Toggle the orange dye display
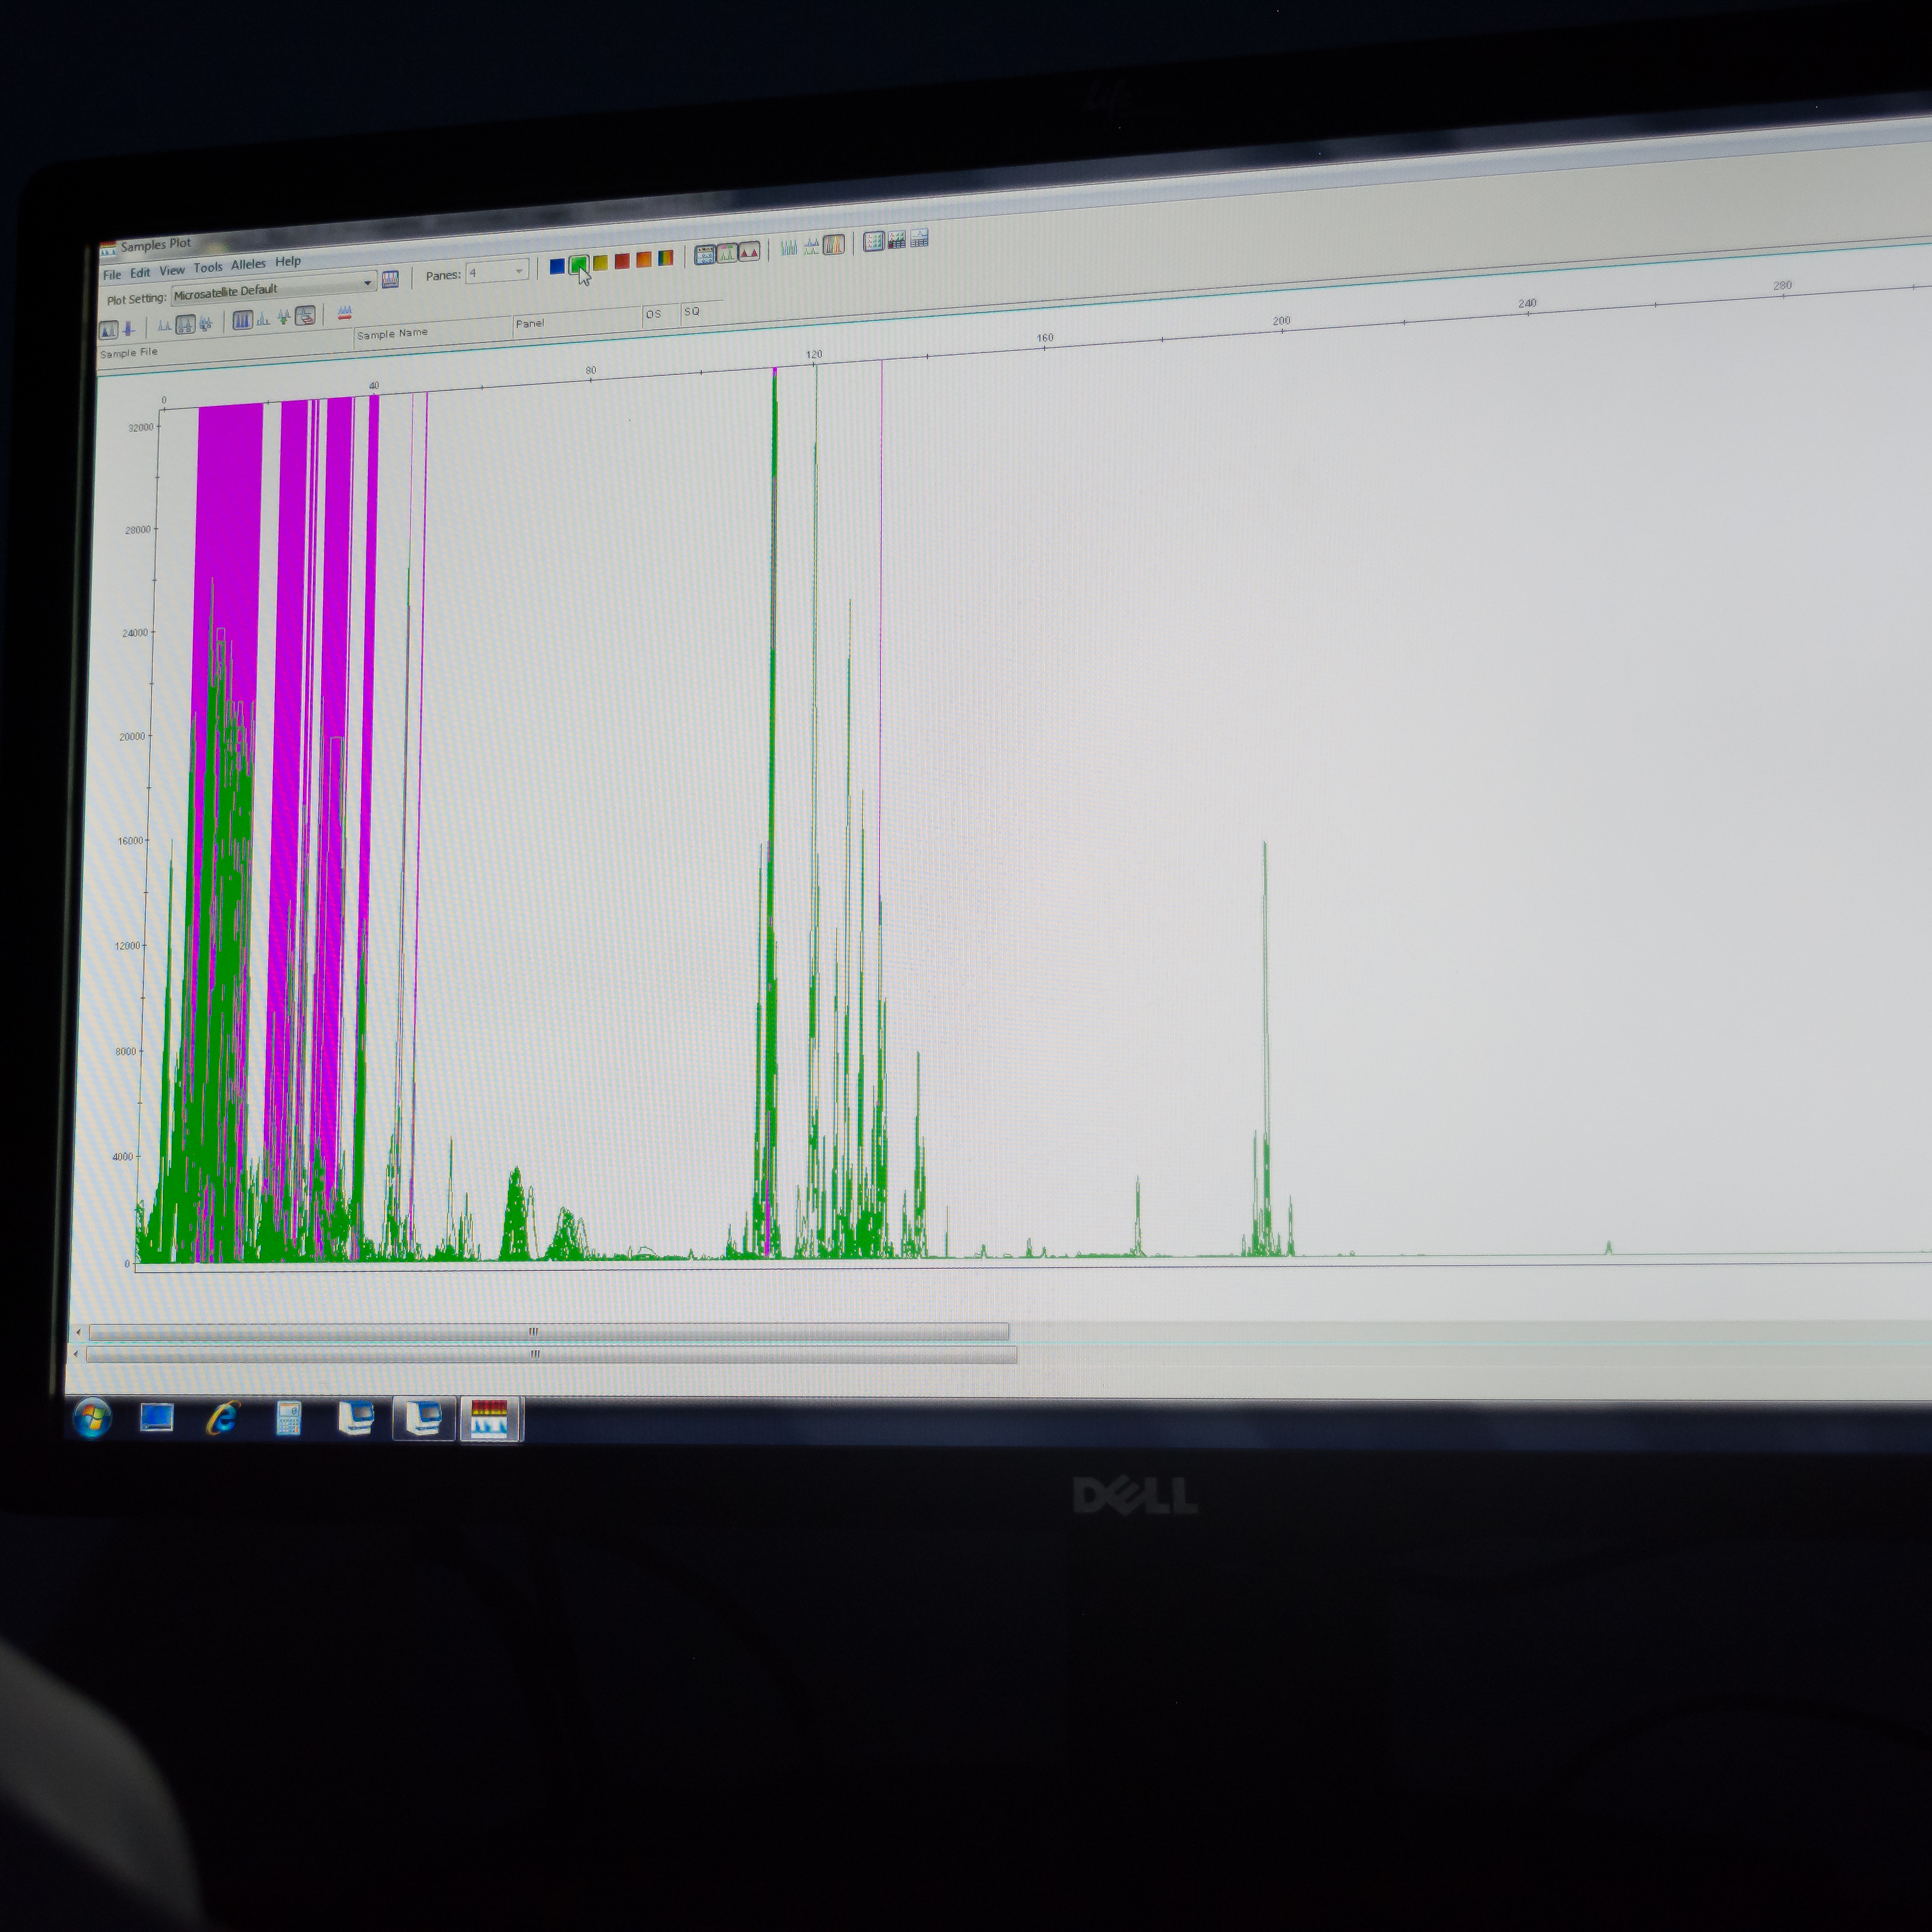The width and height of the screenshot is (1932, 1932). [644, 259]
